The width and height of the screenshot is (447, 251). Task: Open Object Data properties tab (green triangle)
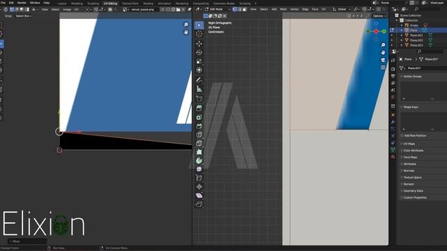(393, 149)
